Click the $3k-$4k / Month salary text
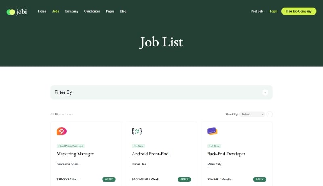Image resolution: width=323 pixels, height=186 pixels. pyautogui.click(x=219, y=180)
